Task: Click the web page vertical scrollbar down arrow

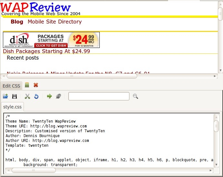Action: click(x=220, y=70)
